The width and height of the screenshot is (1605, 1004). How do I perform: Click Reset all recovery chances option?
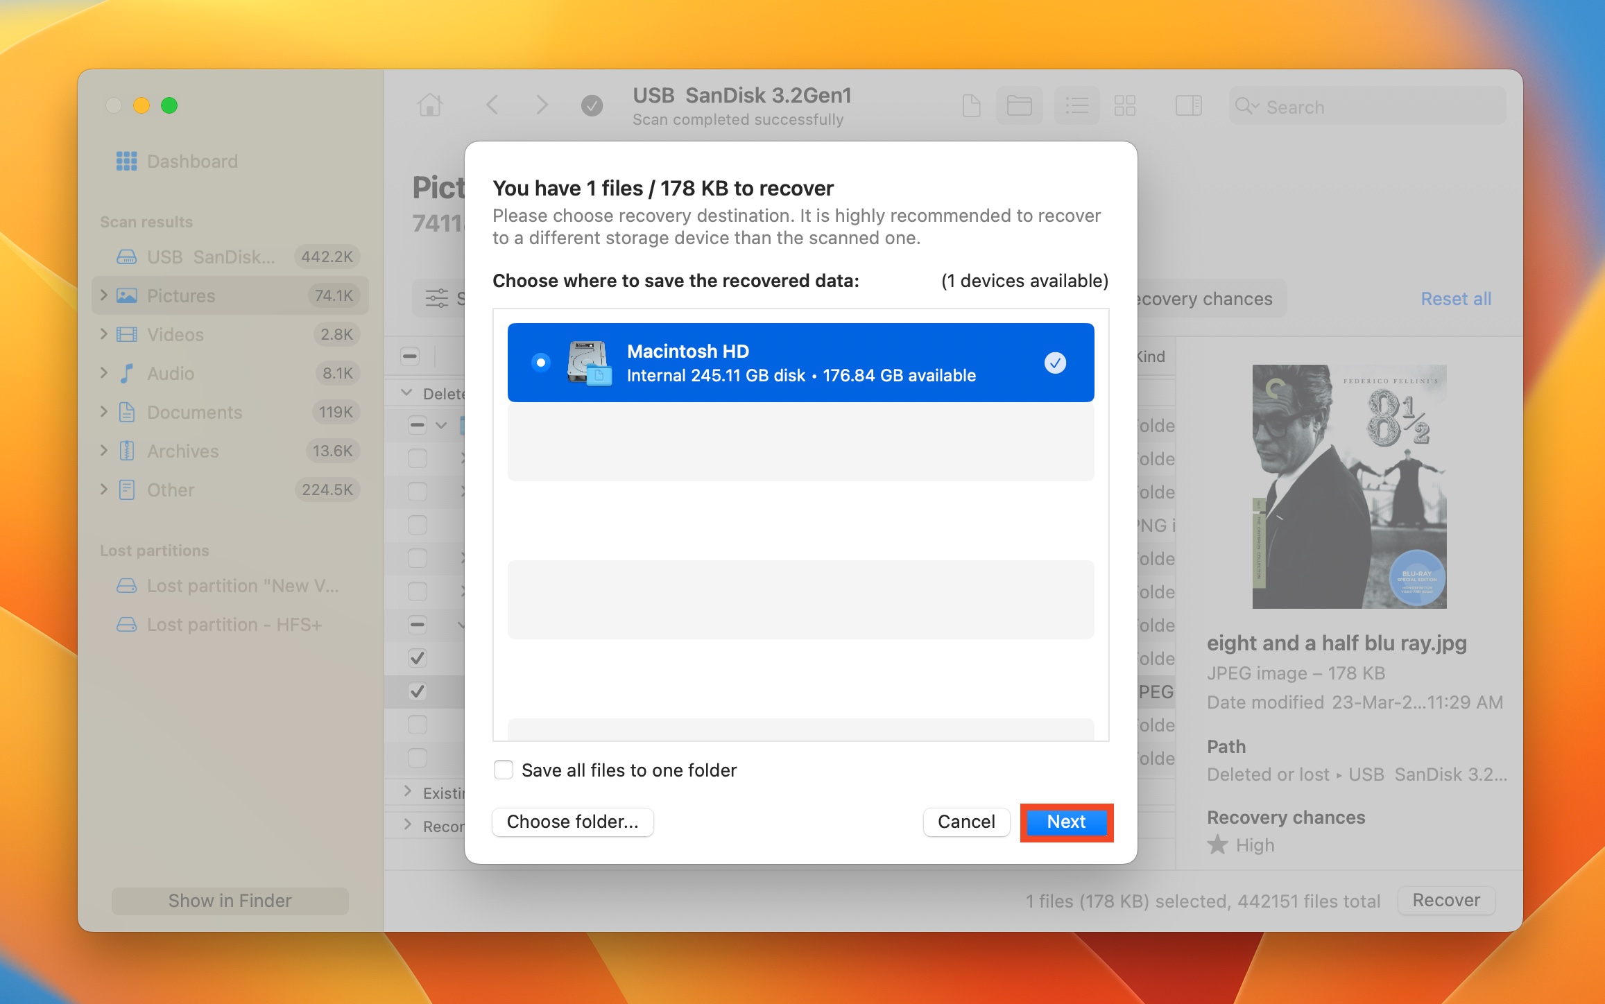[1457, 298]
